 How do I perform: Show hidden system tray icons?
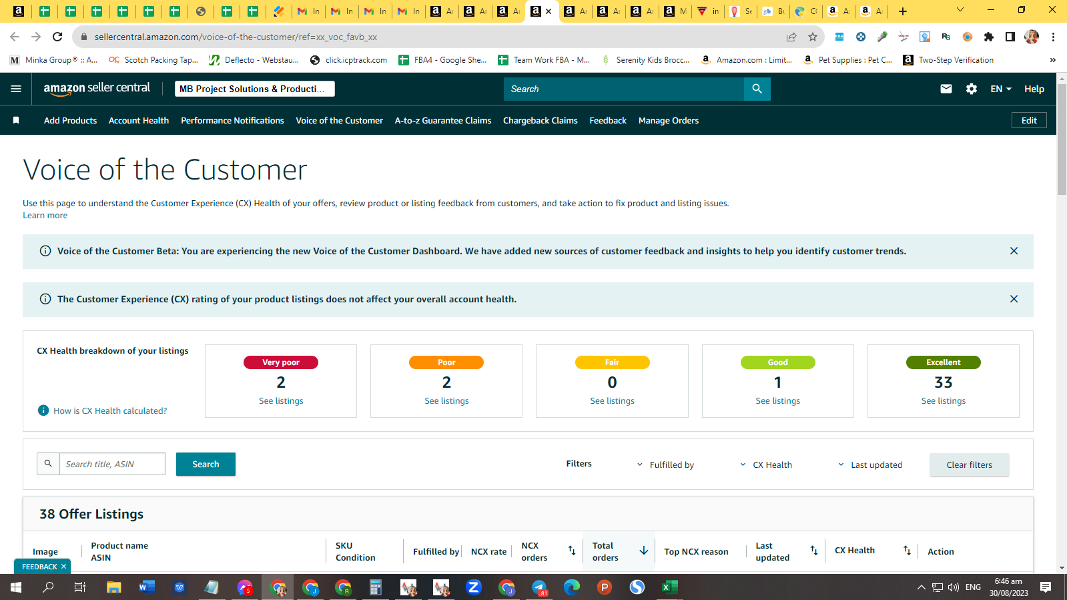tap(922, 587)
